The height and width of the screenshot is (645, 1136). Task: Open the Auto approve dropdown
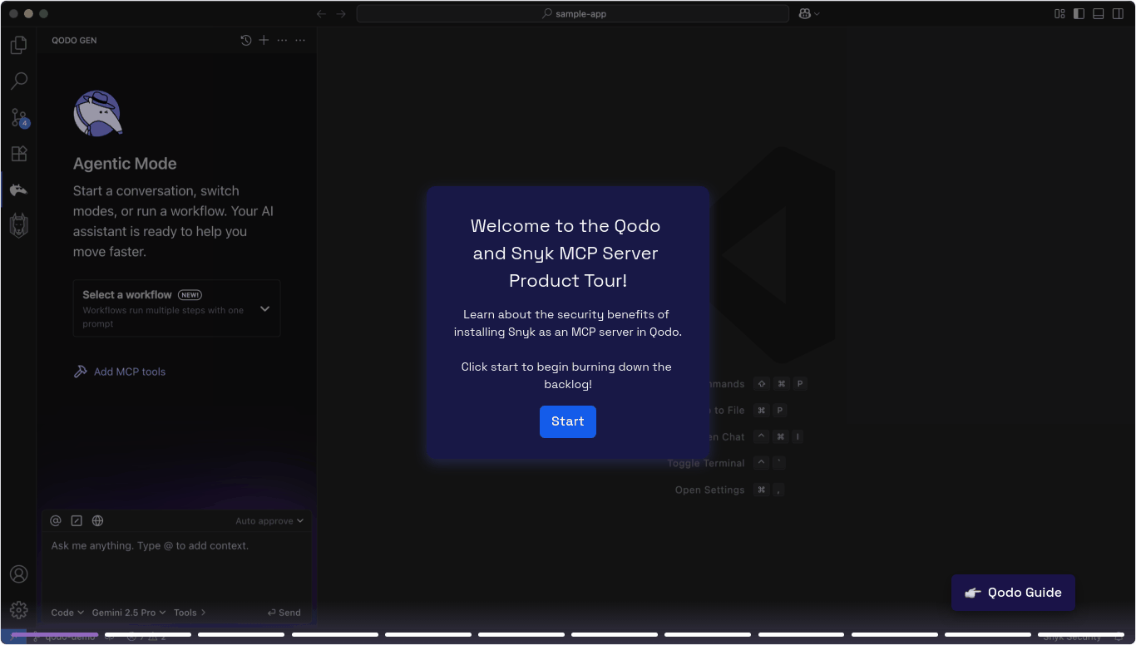click(269, 521)
